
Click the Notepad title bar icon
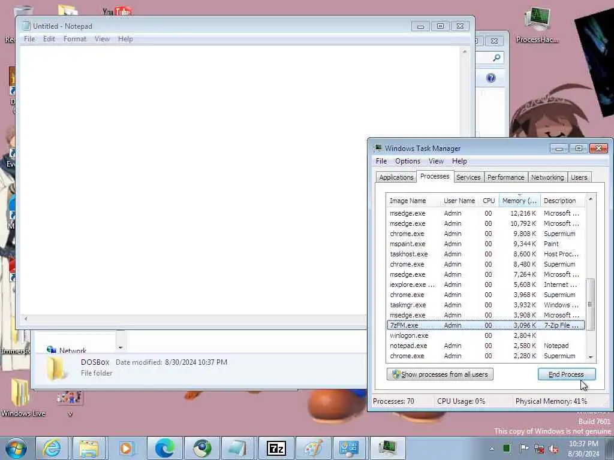[x=26, y=26]
